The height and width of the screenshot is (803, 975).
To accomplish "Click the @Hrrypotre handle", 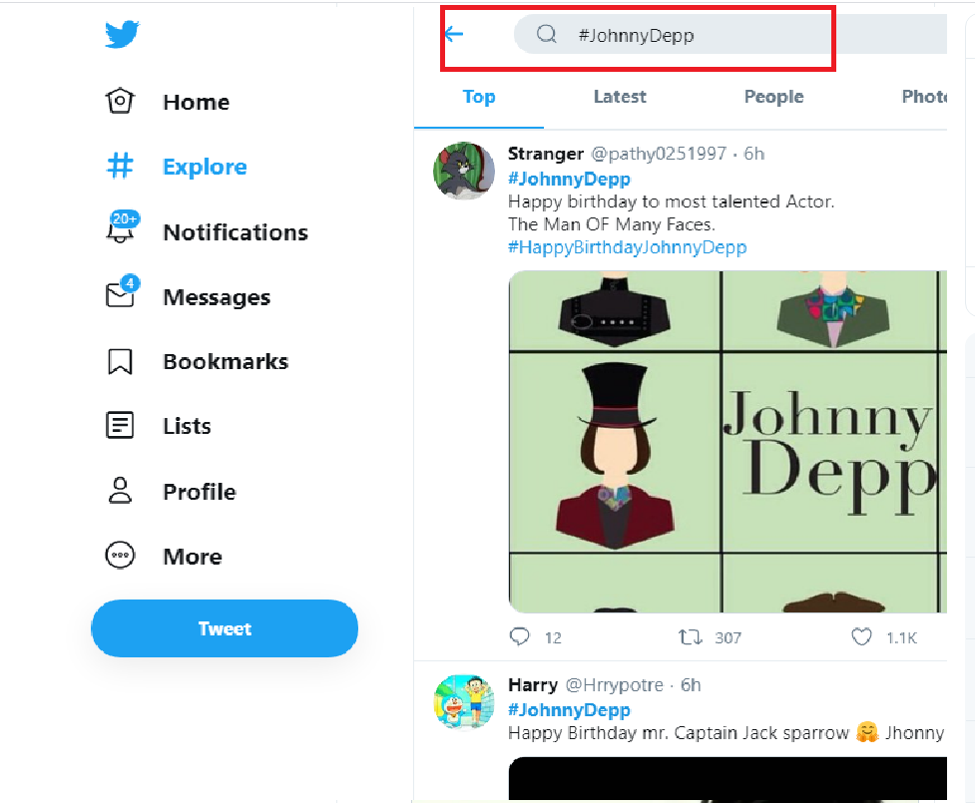I will click(x=615, y=685).
